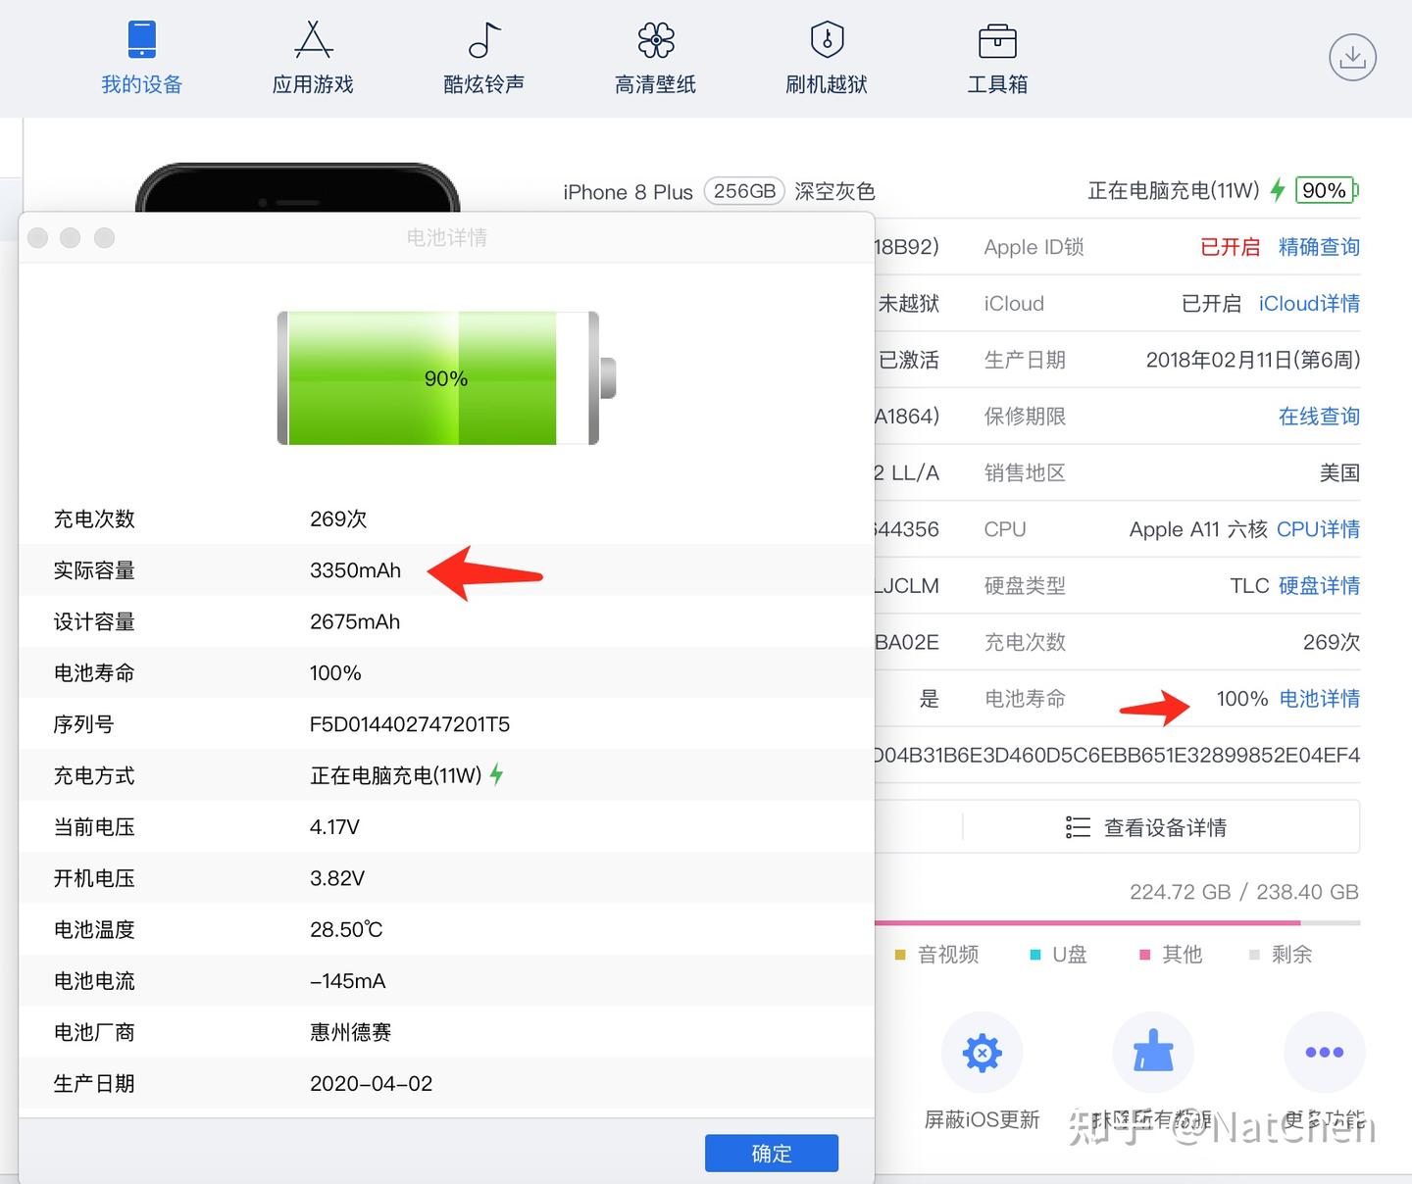This screenshot has height=1184, width=1412.
Task: Click the U盘 cyan legend swatch
Action: 1035,955
